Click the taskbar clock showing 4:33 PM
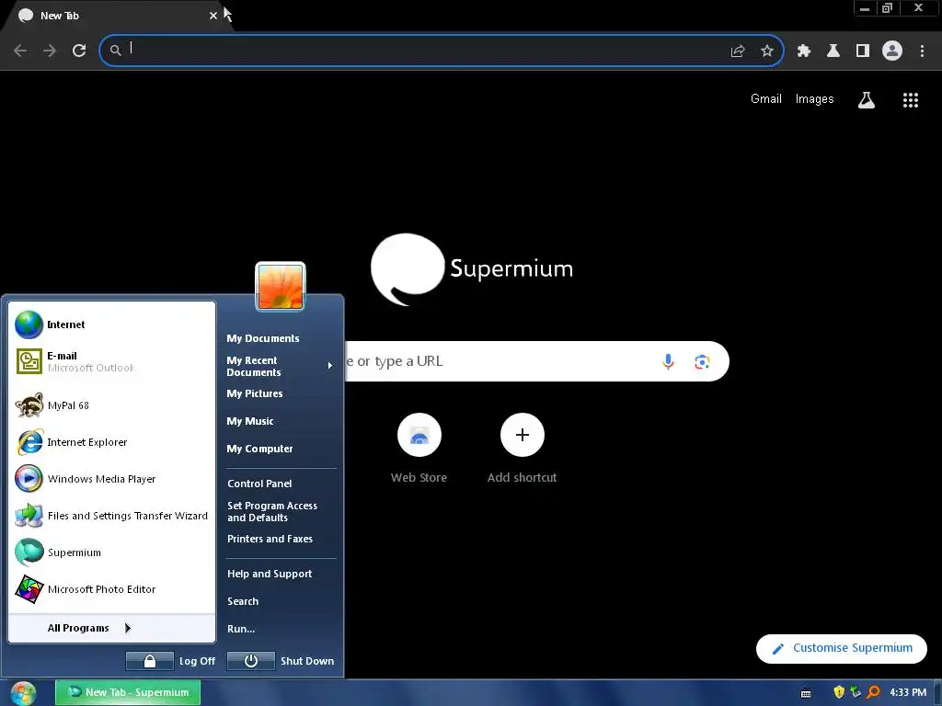Screen dimensions: 942x706 coord(908,692)
